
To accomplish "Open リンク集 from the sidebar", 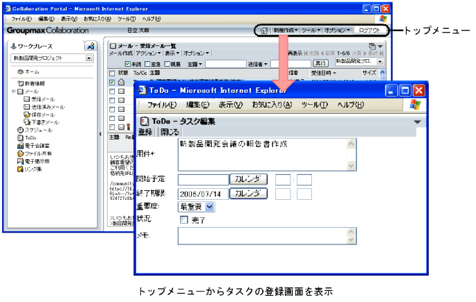I will click(29, 169).
